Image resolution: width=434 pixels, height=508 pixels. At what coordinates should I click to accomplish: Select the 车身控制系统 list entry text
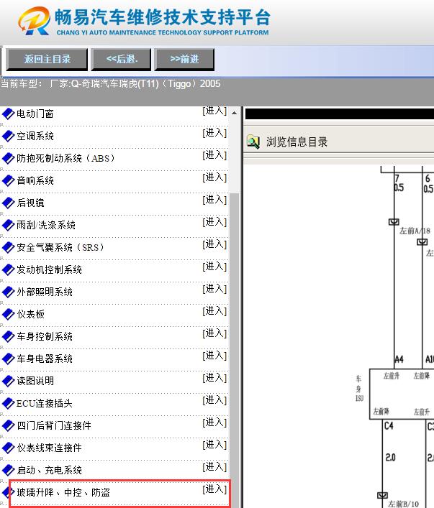coord(45,336)
